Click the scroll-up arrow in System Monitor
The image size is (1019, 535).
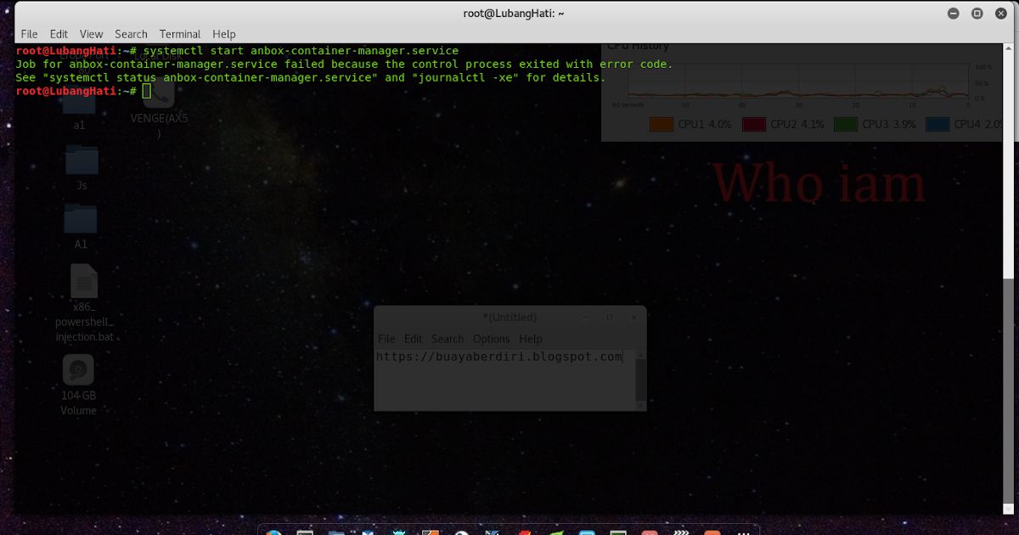[1008, 49]
